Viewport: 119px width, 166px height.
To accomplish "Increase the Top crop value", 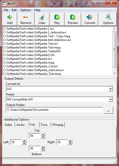I will point(43,135).
